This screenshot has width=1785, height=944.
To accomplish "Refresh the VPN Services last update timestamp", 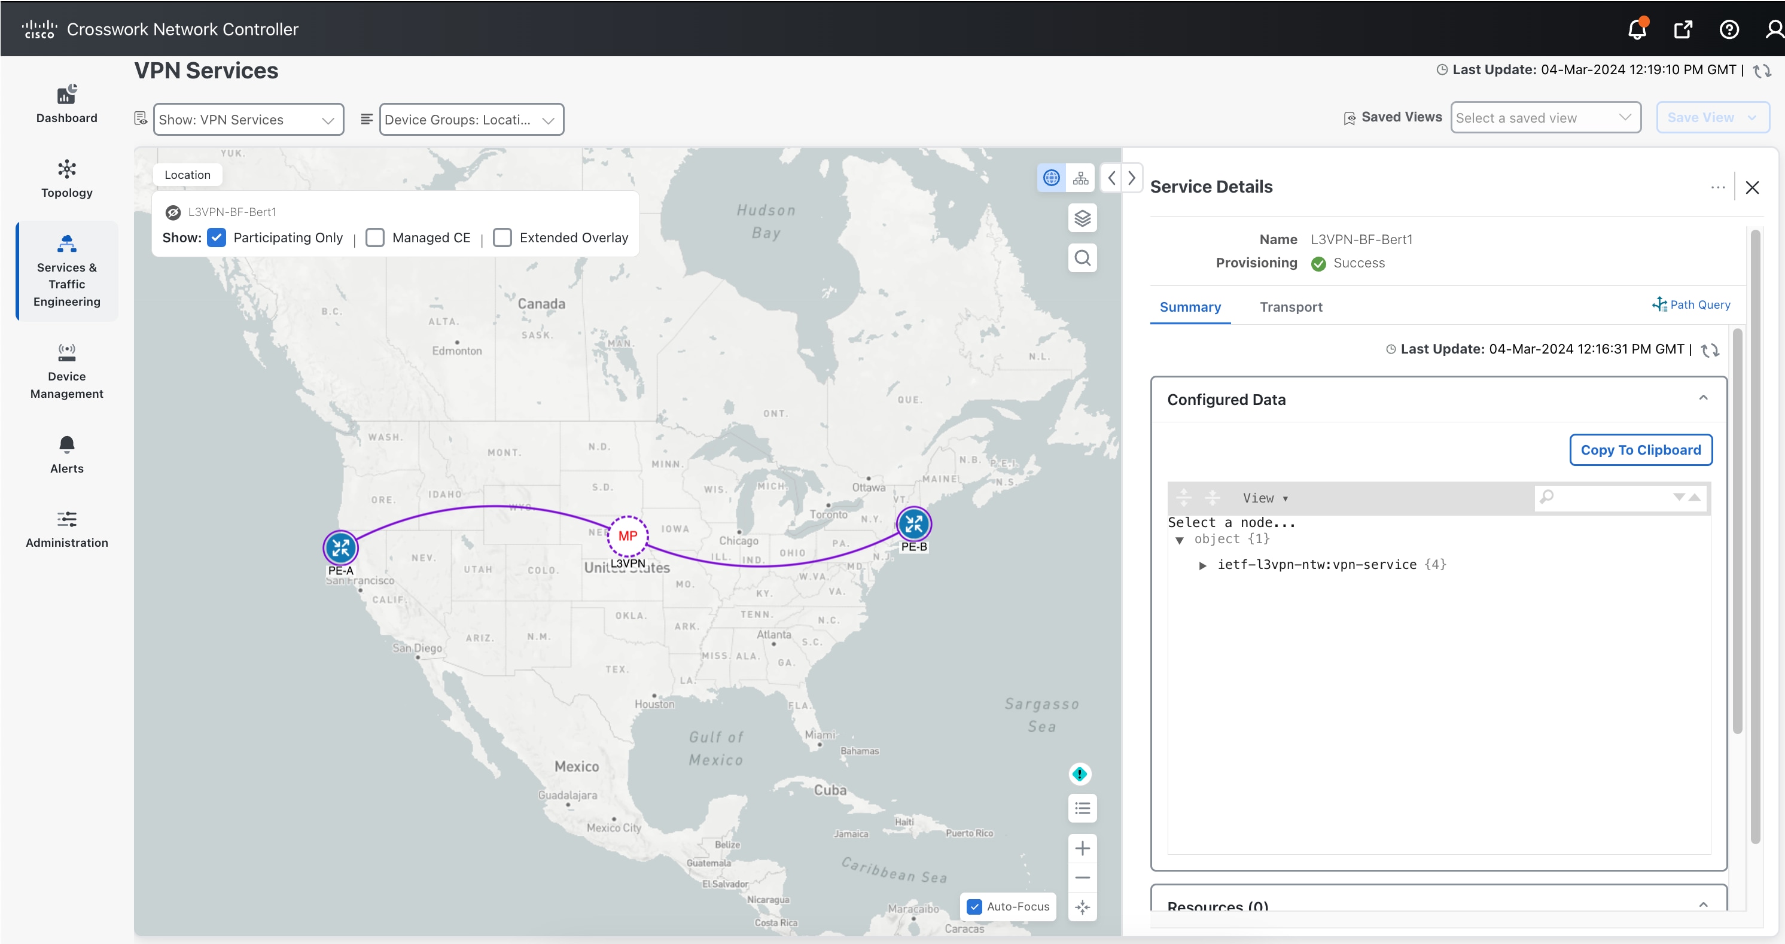I will 1762,70.
